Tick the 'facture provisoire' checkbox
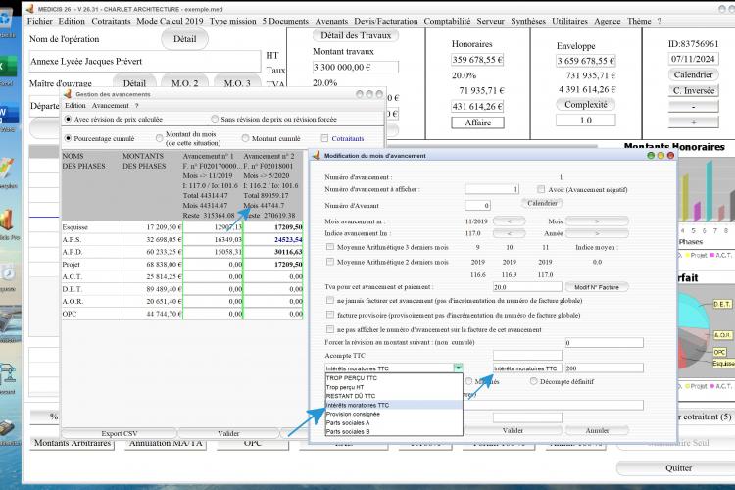735x490 pixels. point(330,315)
